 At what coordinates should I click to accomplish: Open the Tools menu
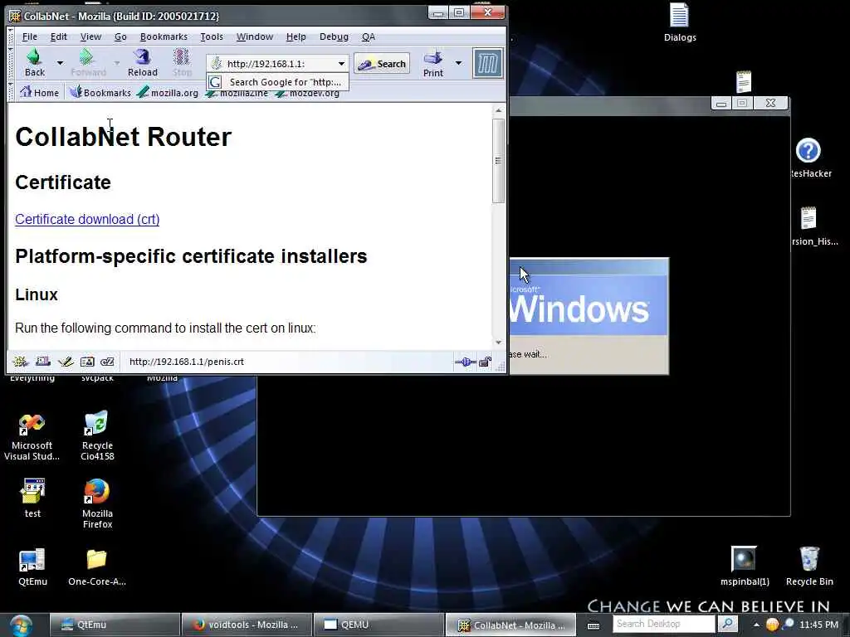(212, 36)
